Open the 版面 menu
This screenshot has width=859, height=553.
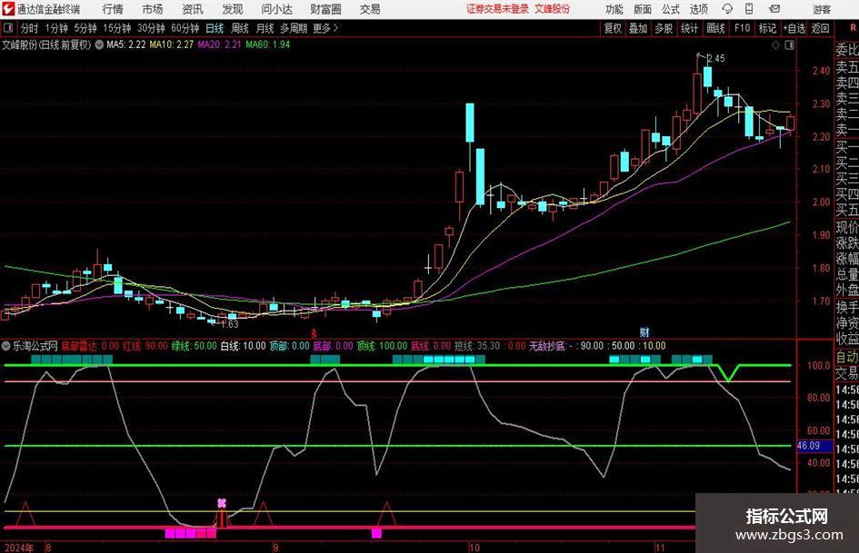[643, 9]
